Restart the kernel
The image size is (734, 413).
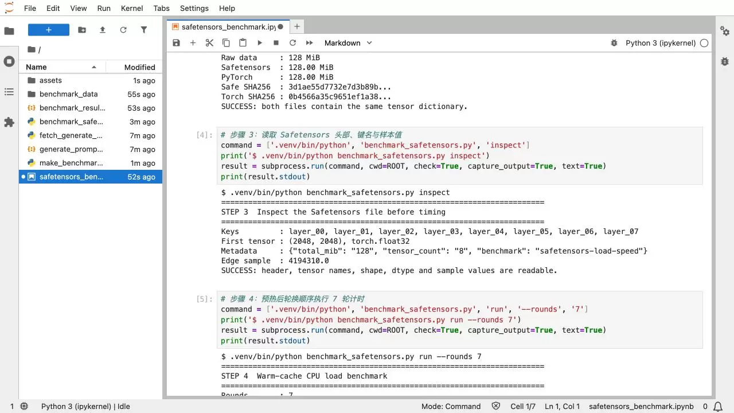tap(292, 43)
